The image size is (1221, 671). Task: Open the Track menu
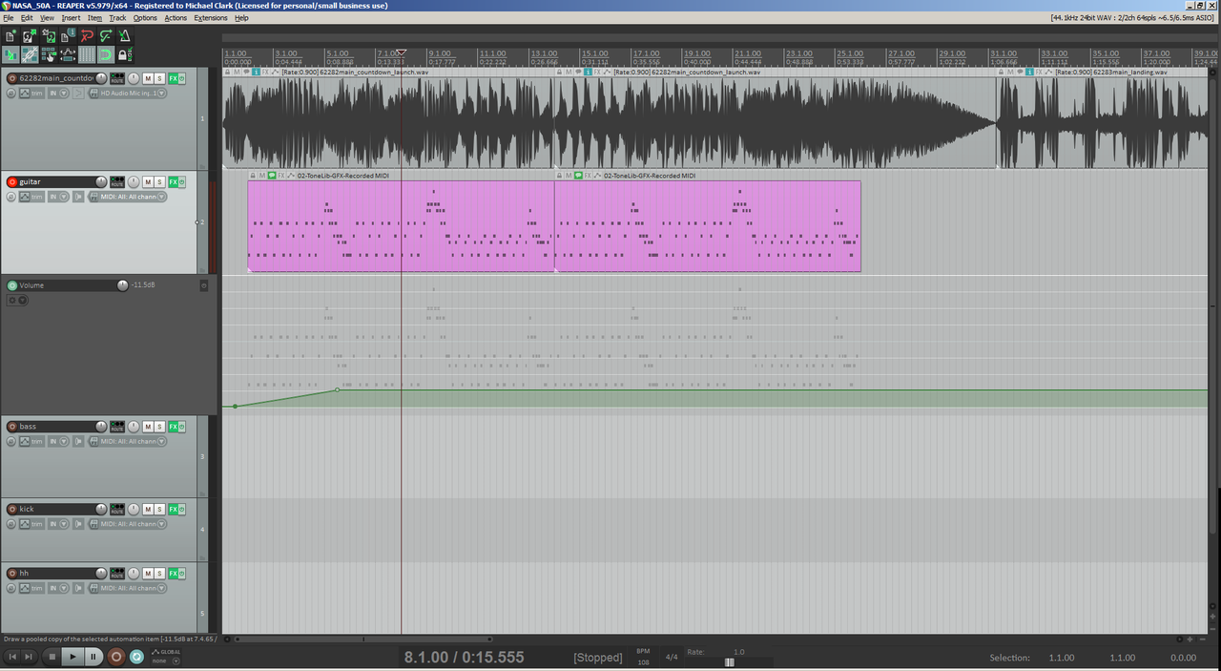[x=117, y=18]
